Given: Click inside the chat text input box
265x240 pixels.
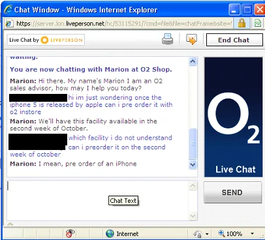Looking at the screenshot, I should tap(98, 200).
